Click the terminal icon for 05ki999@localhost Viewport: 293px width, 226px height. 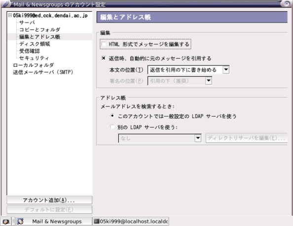click(96, 222)
